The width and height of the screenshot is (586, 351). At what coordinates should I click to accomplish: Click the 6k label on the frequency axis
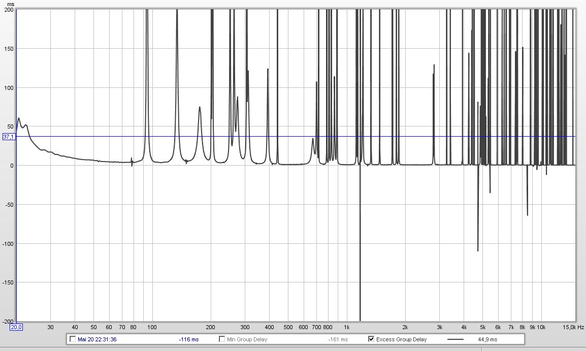[x=498, y=327]
